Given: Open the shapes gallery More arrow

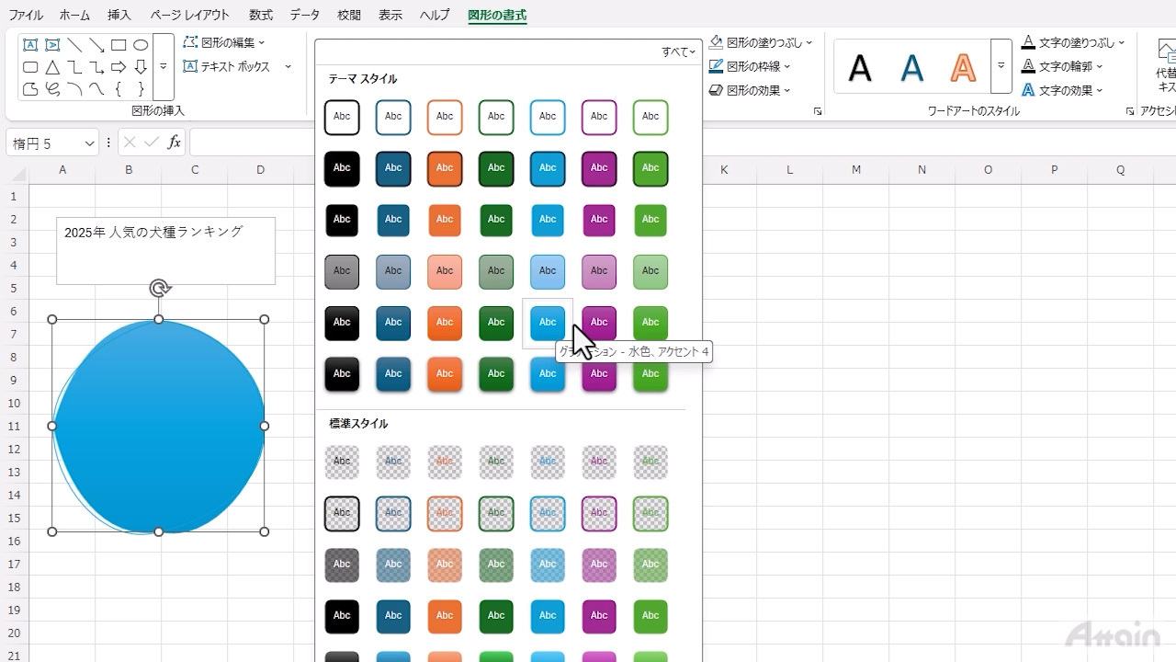Looking at the screenshot, I should 164,67.
